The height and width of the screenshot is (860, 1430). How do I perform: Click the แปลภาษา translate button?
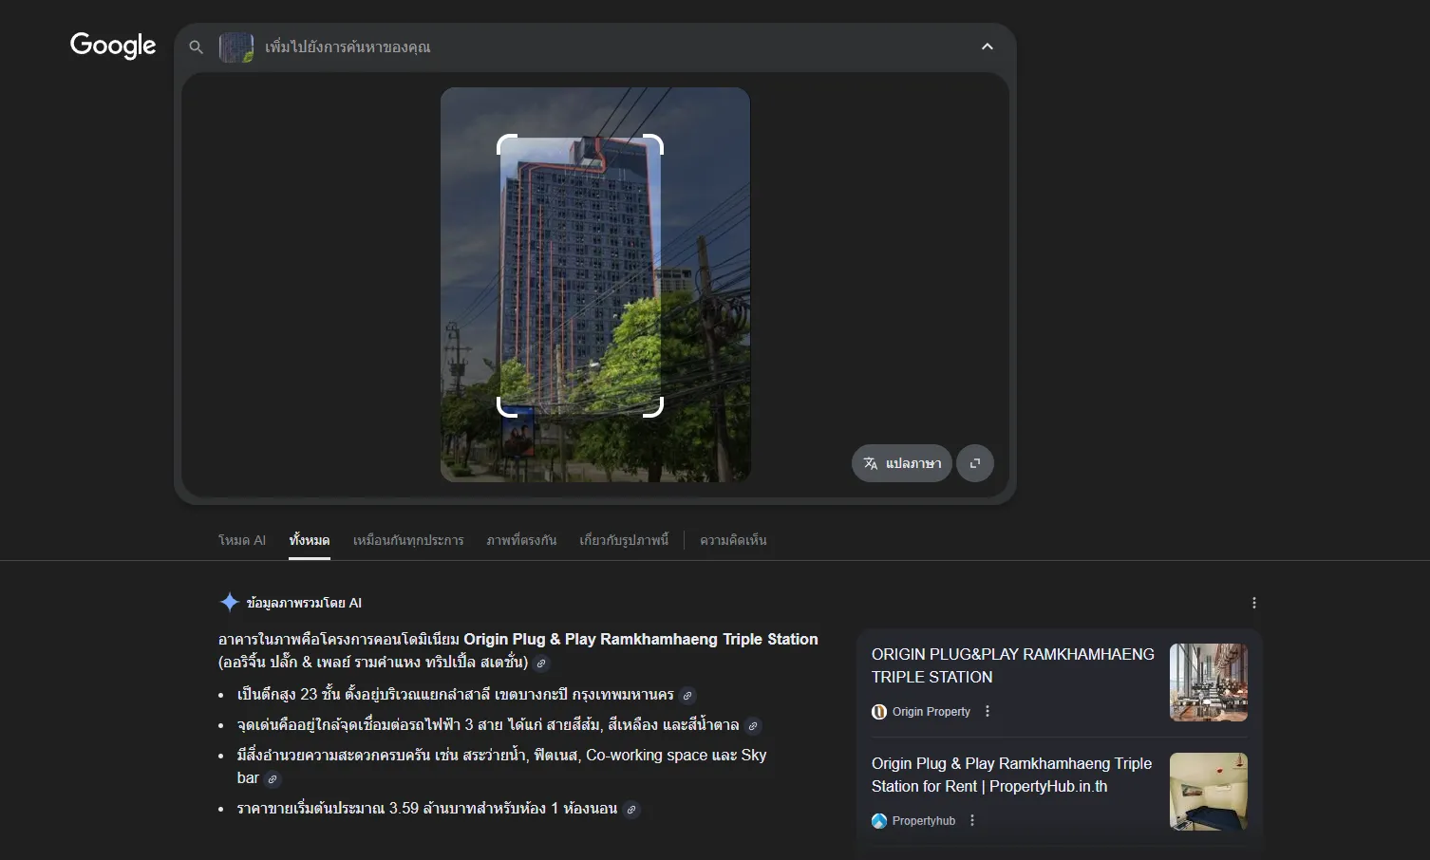pyautogui.click(x=901, y=463)
